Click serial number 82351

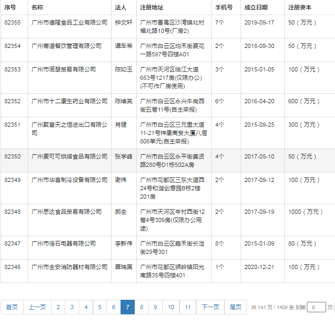click(13, 125)
